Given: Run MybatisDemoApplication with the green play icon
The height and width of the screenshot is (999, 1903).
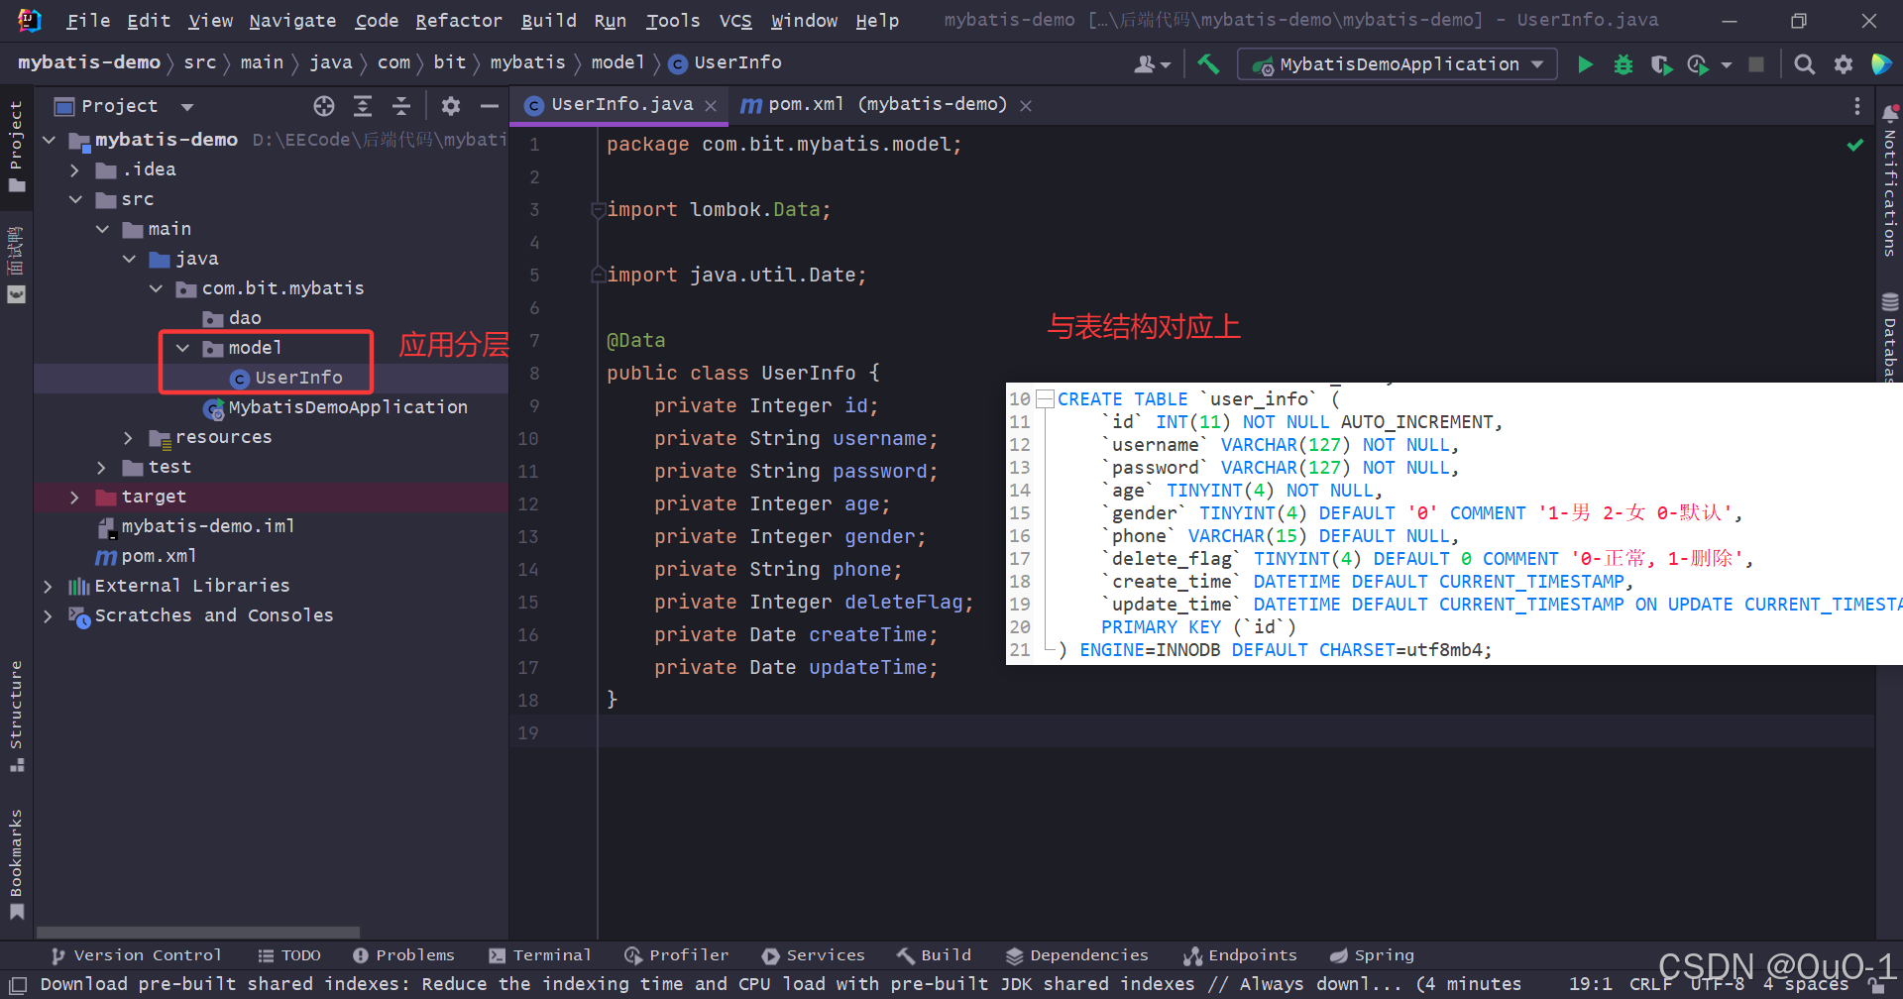Looking at the screenshot, I should [1585, 64].
